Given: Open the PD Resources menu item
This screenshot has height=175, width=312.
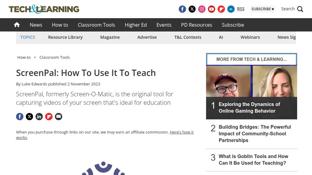Looking at the screenshot, I should pos(196,25).
